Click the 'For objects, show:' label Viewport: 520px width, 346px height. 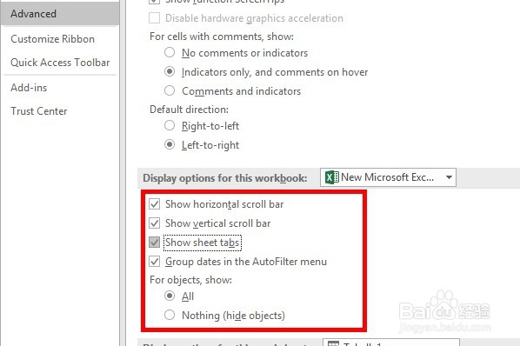(190, 280)
